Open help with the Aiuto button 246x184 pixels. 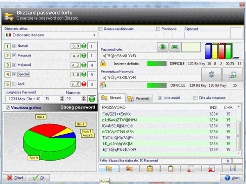tap(232, 178)
